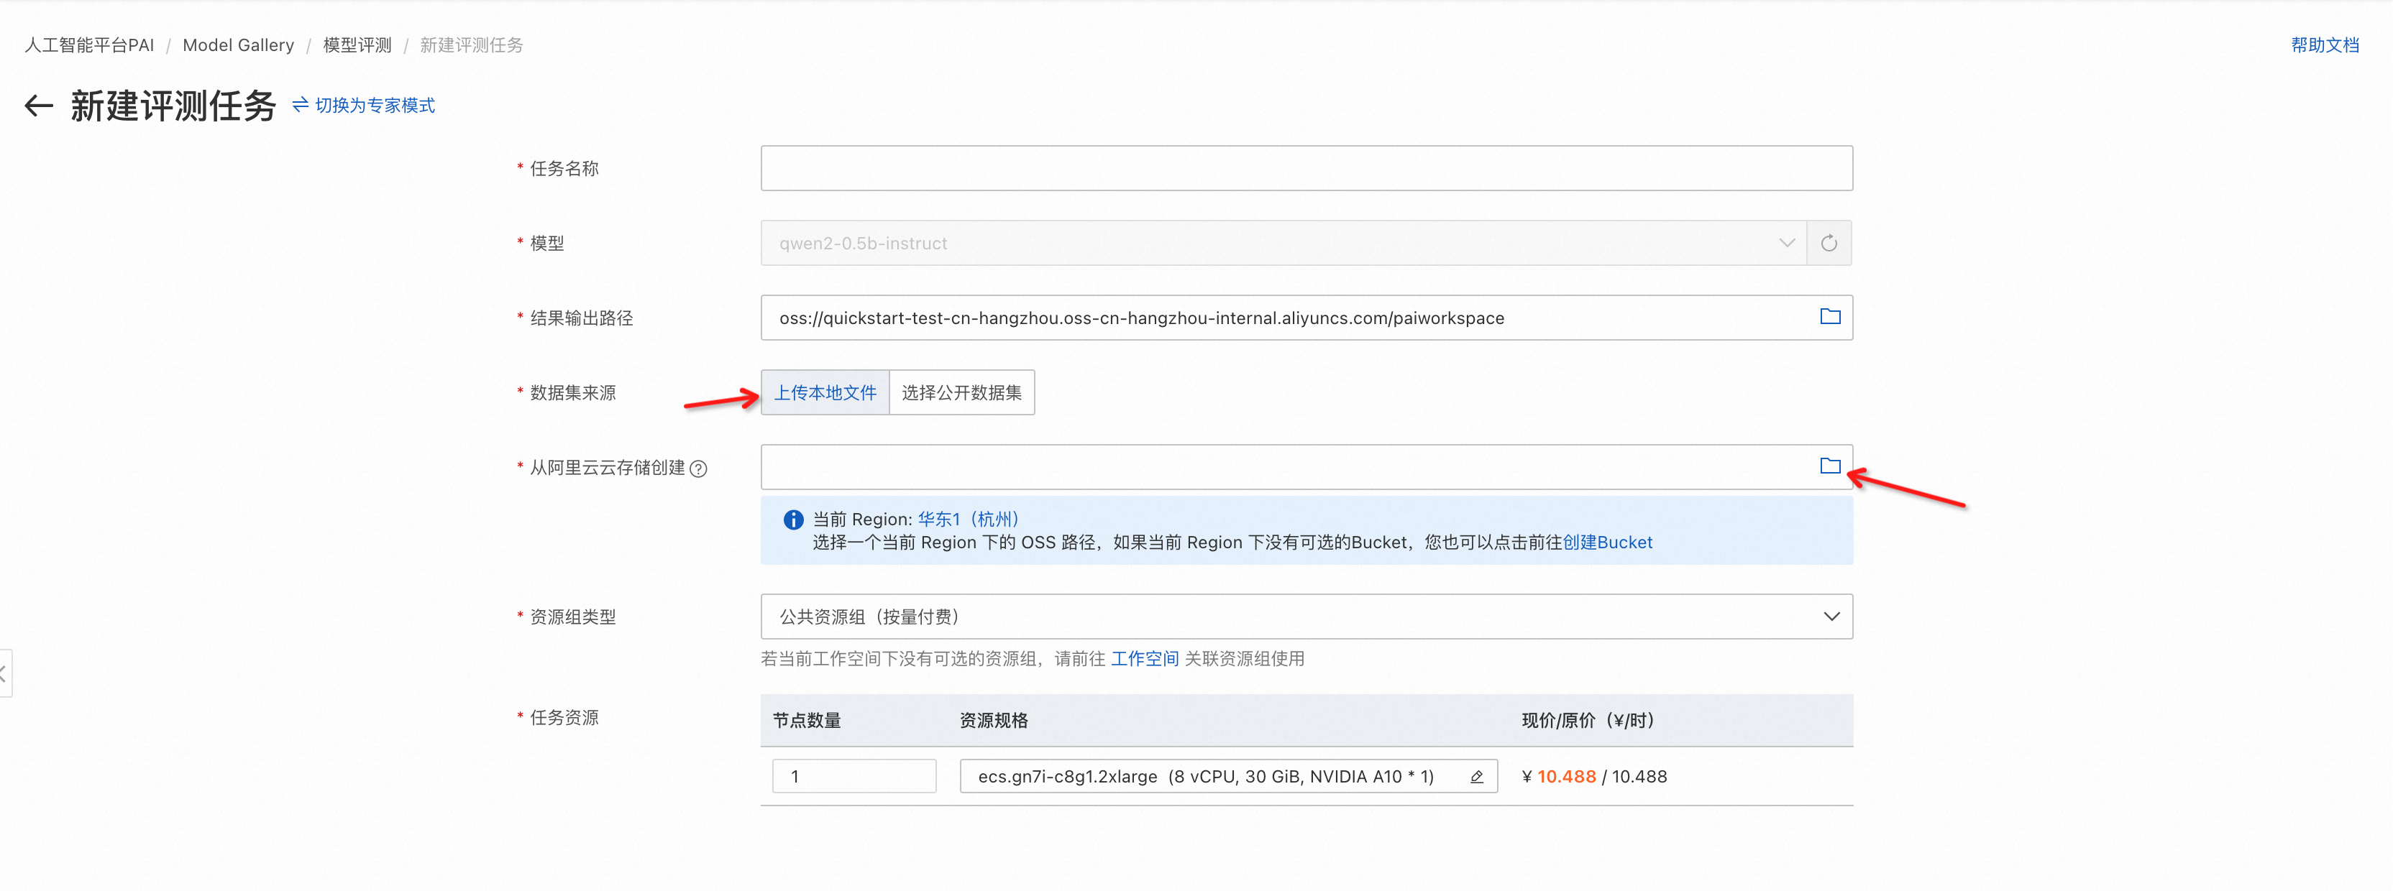
Task: Open folder browser for 结果输出路径
Action: pyautogui.click(x=1829, y=318)
